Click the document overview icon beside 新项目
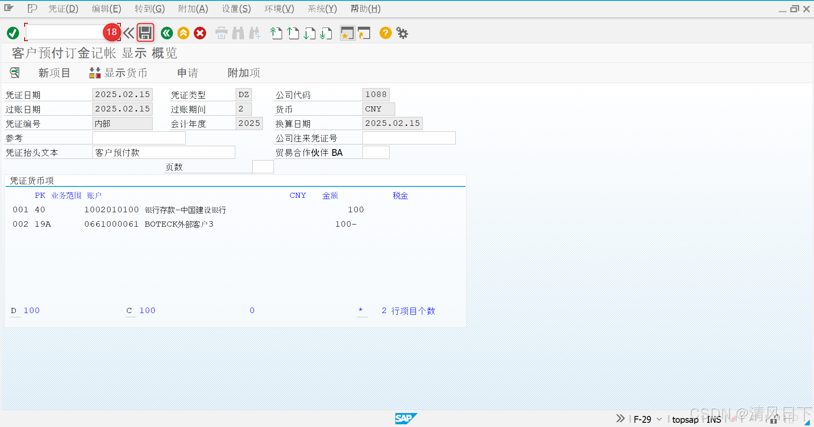This screenshot has width=814, height=427. pyautogui.click(x=15, y=72)
